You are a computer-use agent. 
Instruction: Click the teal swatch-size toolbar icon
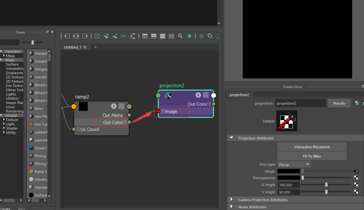click(189, 36)
